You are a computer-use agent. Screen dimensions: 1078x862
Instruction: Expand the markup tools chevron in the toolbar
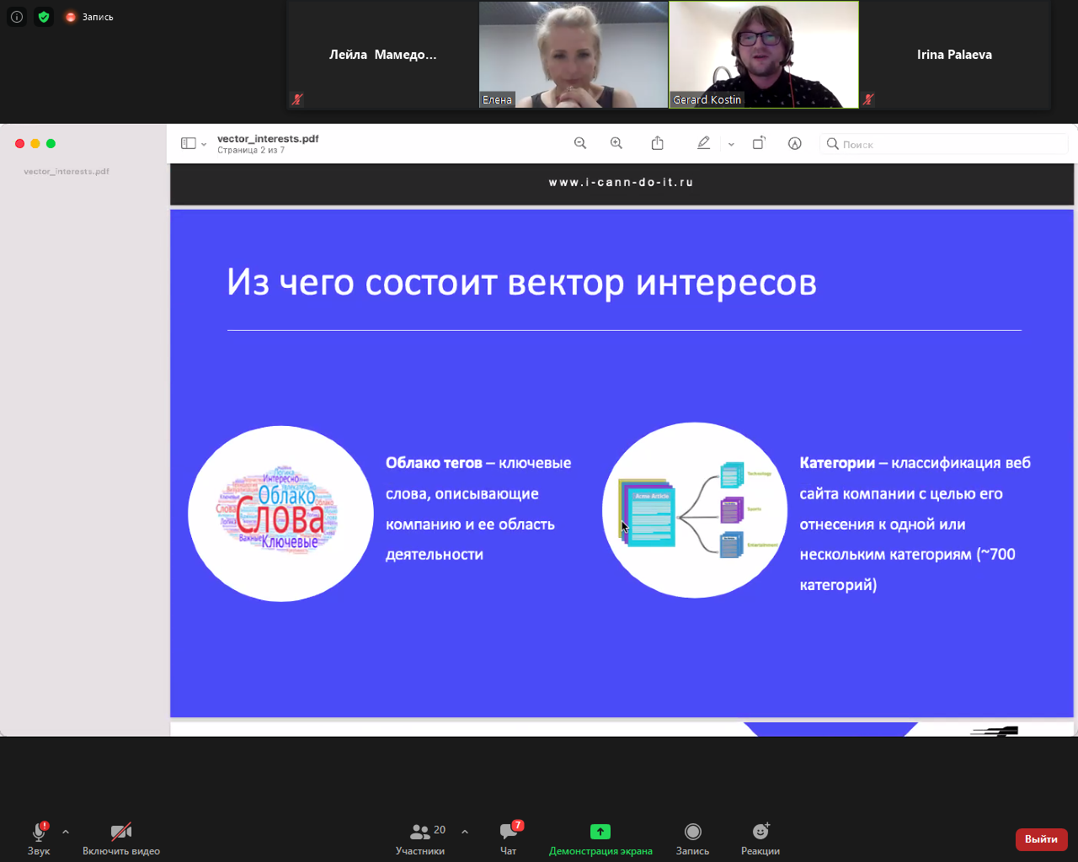point(730,143)
